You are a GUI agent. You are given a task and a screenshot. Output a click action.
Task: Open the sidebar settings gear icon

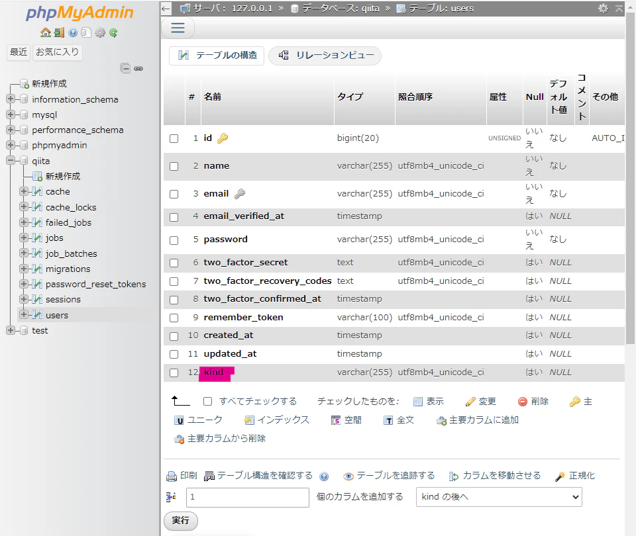(x=100, y=33)
